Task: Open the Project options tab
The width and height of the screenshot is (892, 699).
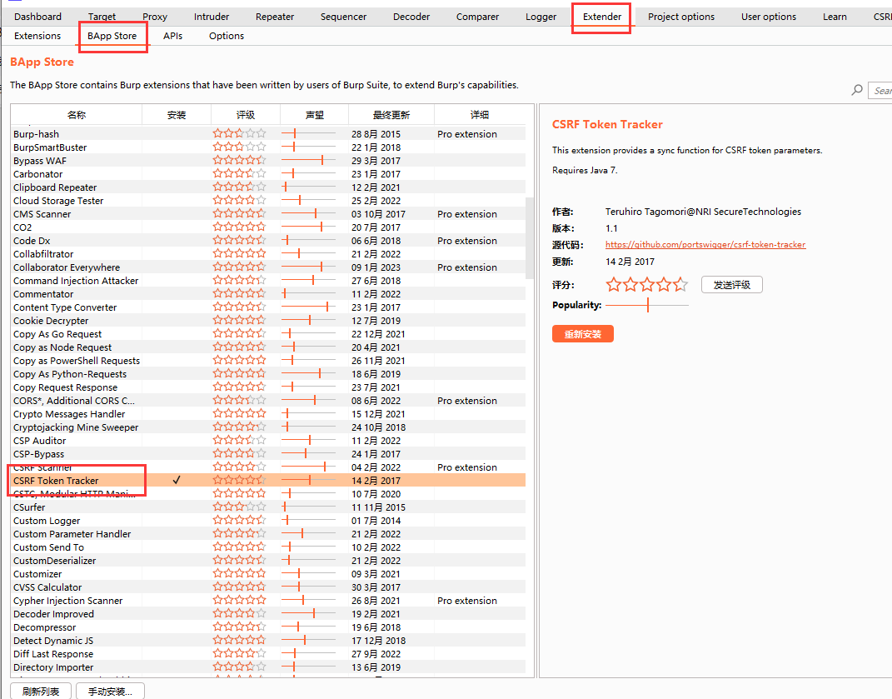Action: [681, 17]
